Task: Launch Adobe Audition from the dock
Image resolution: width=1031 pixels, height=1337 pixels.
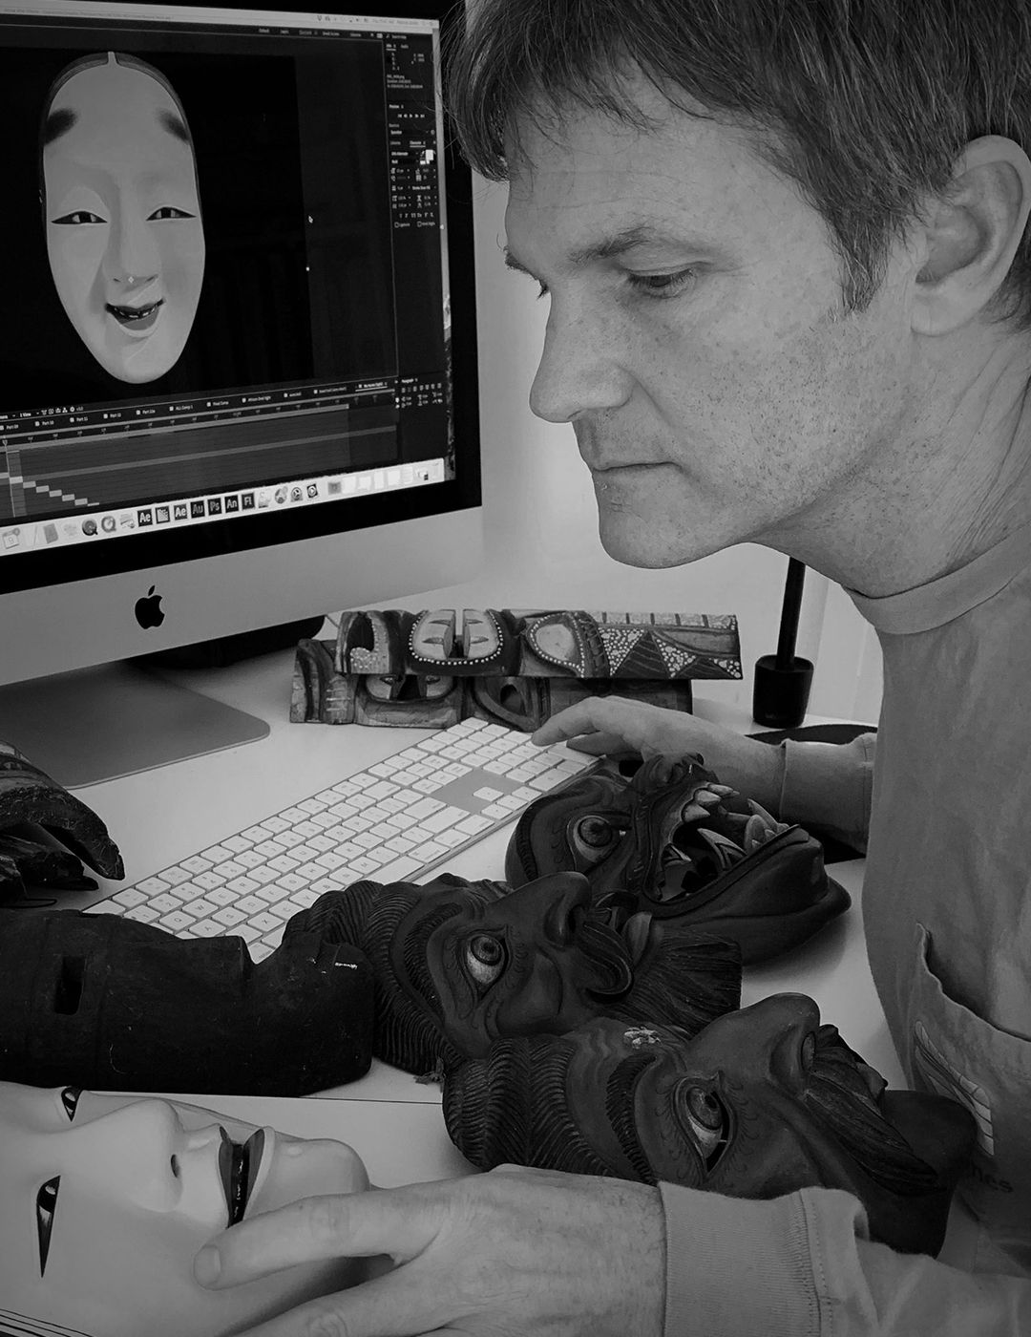Action: (x=198, y=508)
